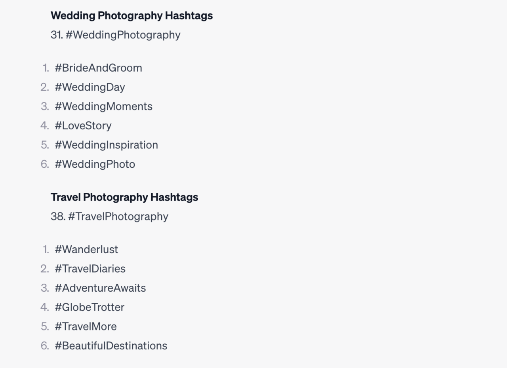Screen dimensions: 507x368
Task: Click list number 1 beside #BrideAndGroom
Action: [x=46, y=68]
